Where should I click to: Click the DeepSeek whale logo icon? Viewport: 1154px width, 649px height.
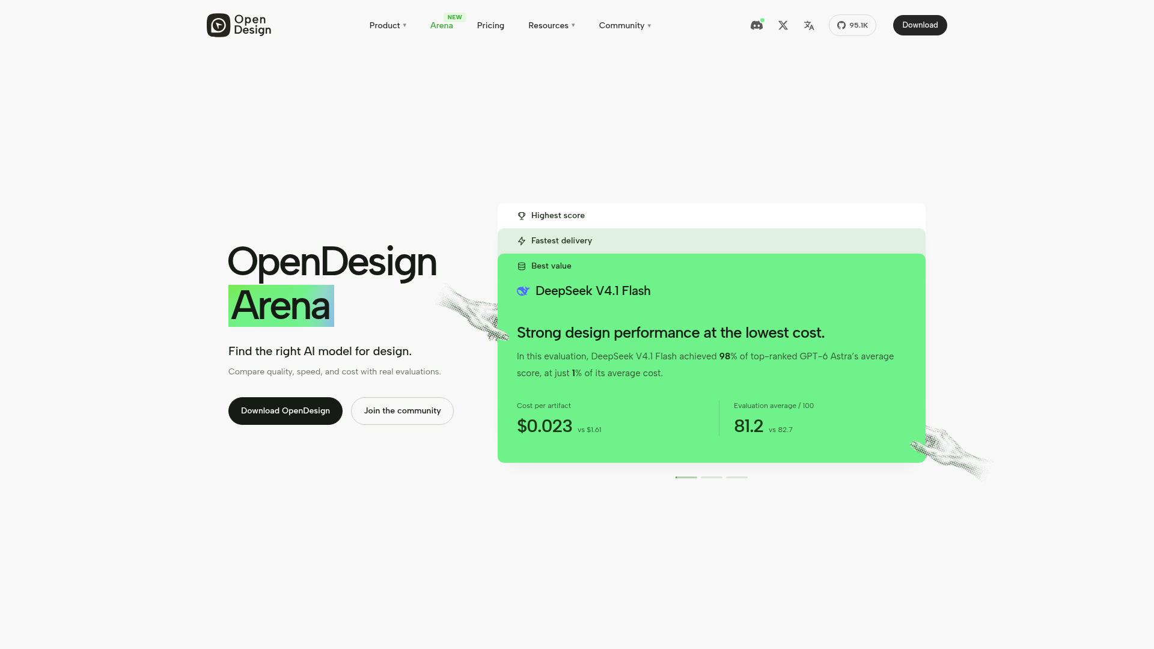coord(523,291)
